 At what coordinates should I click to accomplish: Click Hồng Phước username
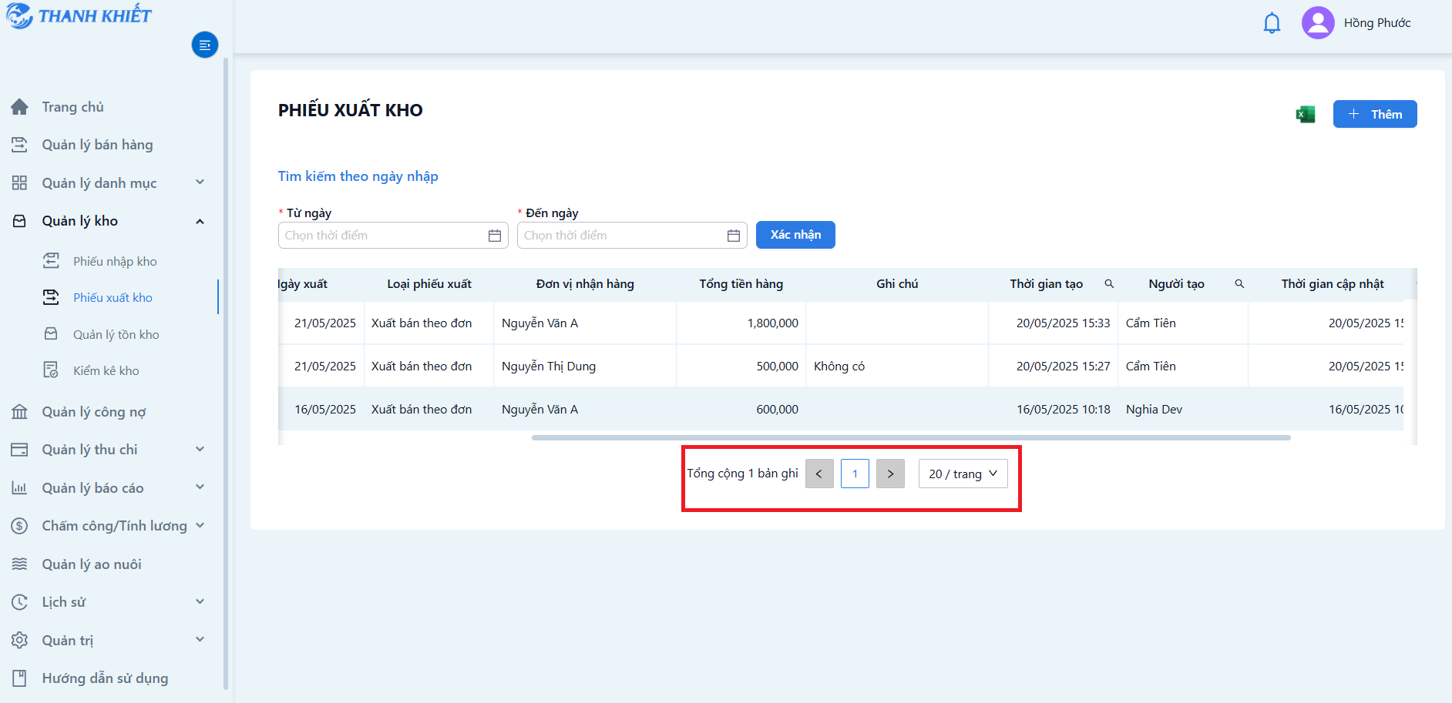[1377, 23]
